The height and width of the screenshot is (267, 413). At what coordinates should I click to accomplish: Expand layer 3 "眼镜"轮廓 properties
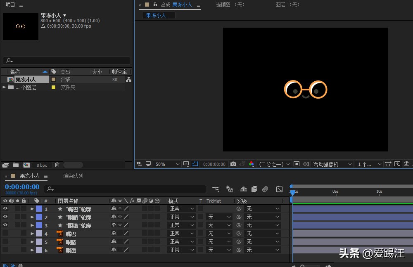[x=32, y=225]
